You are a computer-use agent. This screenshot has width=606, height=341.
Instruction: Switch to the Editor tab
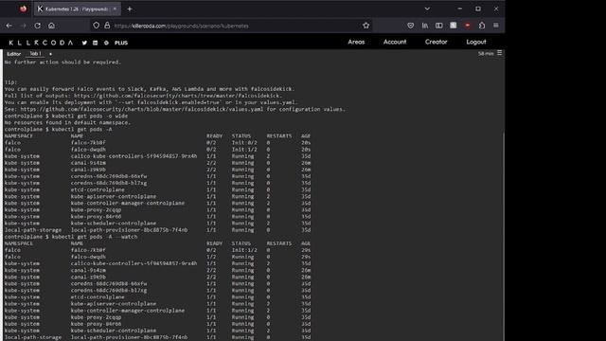[14, 54]
